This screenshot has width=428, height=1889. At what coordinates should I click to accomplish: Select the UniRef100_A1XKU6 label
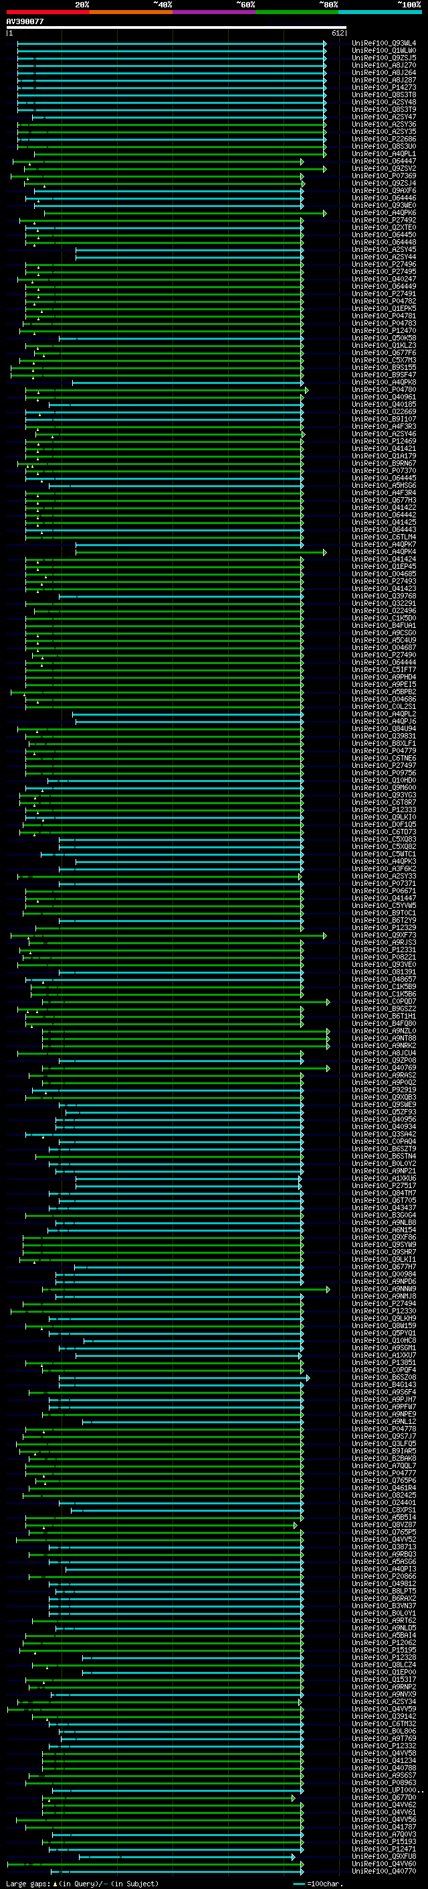click(x=383, y=1179)
